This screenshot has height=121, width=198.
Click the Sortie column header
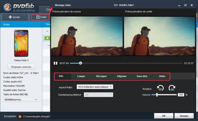click(x=6, y=24)
